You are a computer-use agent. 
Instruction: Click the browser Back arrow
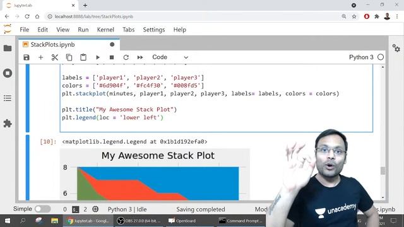click(7, 16)
